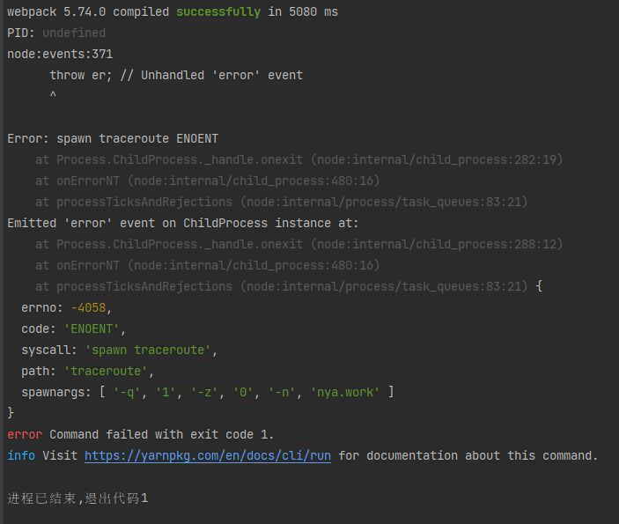Click the '进程已结束,退出代码1' line
Viewport: 619px width, 524px height.
[x=77, y=498]
